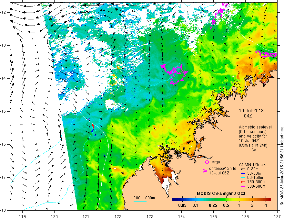Click the blue 30-80m arrow legend symbol
This screenshot has height=220, width=284.
click(242, 173)
